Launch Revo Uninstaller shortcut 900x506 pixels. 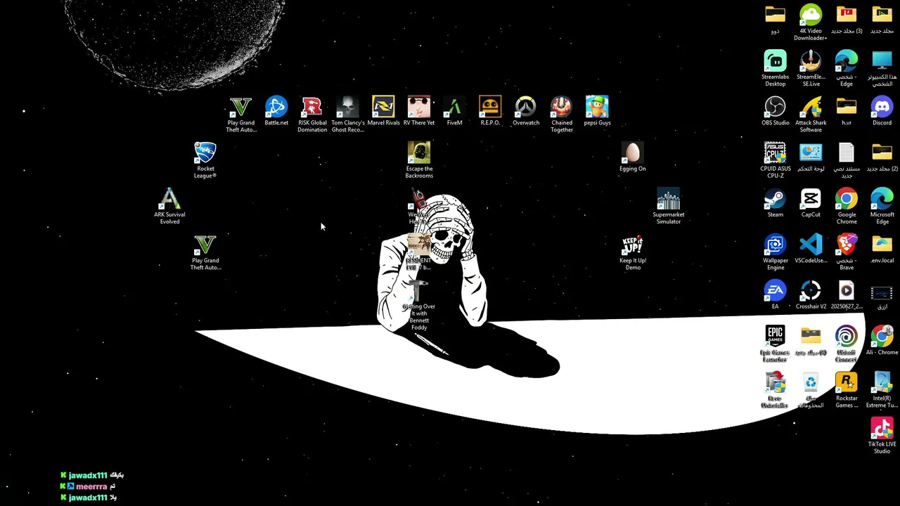(775, 390)
